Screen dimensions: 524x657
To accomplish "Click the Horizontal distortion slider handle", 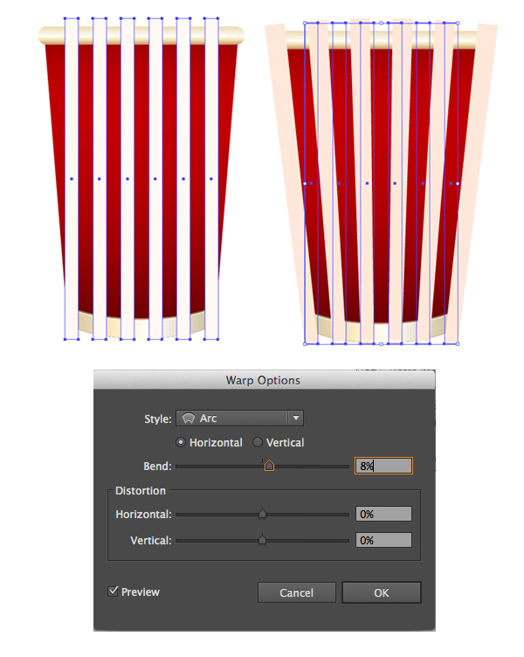I will [262, 514].
